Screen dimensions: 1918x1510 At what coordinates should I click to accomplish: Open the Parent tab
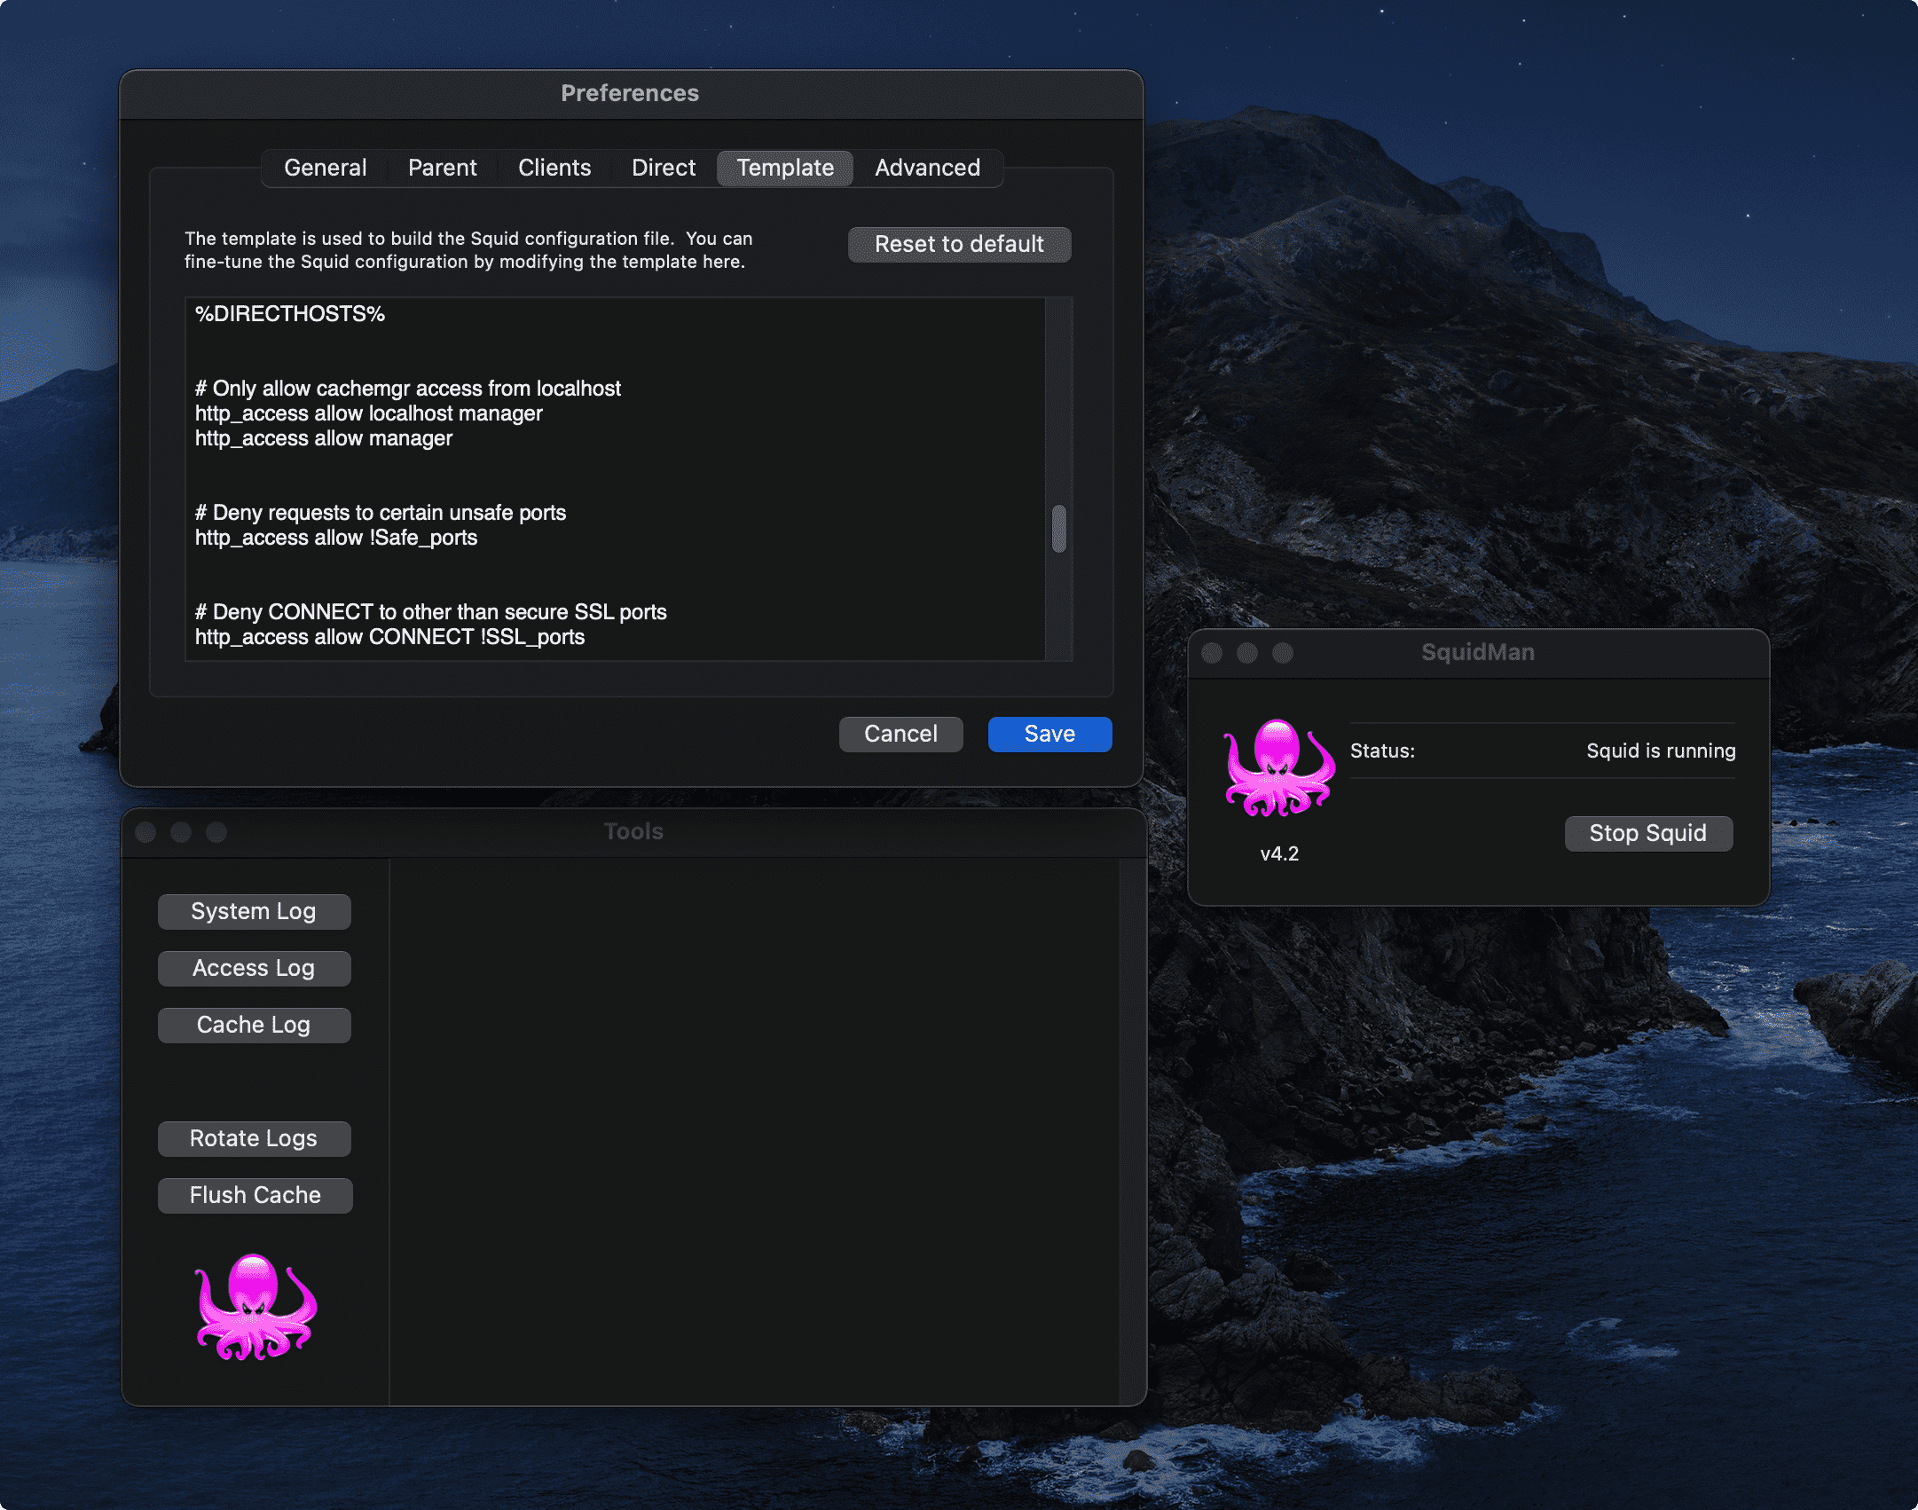[x=442, y=168]
